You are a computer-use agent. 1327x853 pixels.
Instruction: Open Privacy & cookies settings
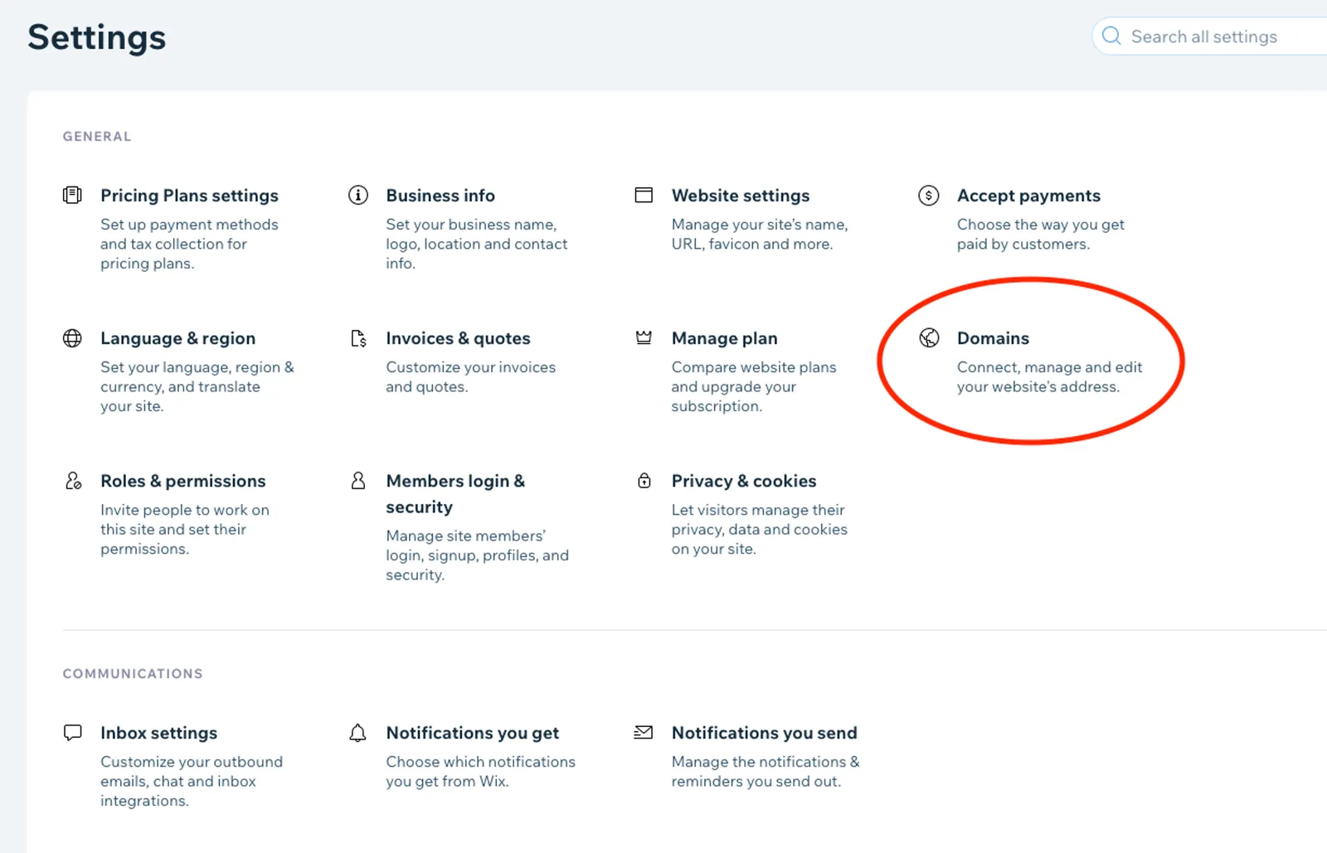coord(744,481)
